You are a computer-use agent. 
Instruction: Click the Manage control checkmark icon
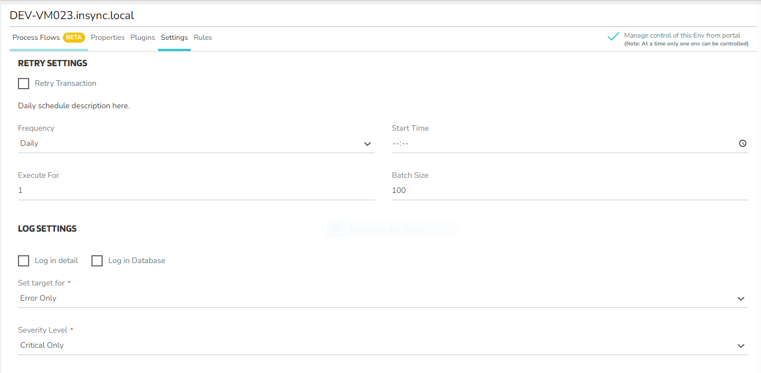point(613,37)
